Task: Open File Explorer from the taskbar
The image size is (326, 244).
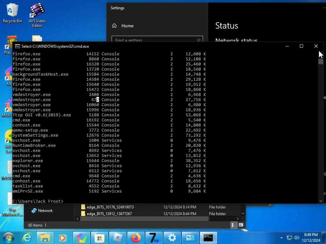Action: click(45, 238)
